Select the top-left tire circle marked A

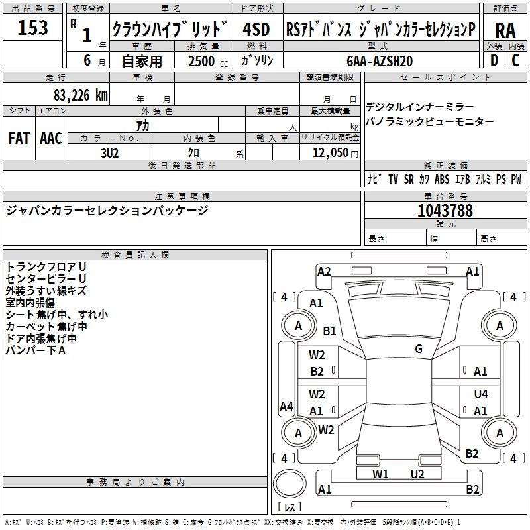298,325
